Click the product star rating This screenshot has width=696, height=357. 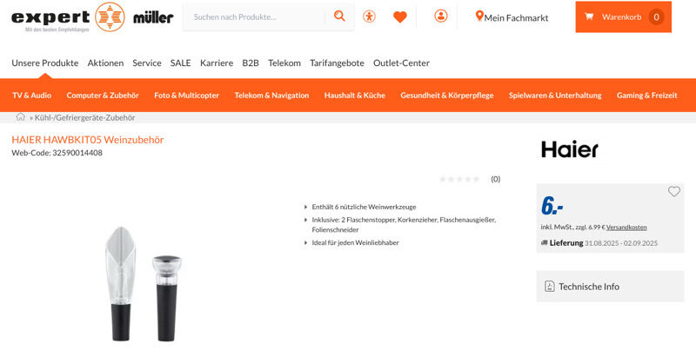(x=459, y=179)
